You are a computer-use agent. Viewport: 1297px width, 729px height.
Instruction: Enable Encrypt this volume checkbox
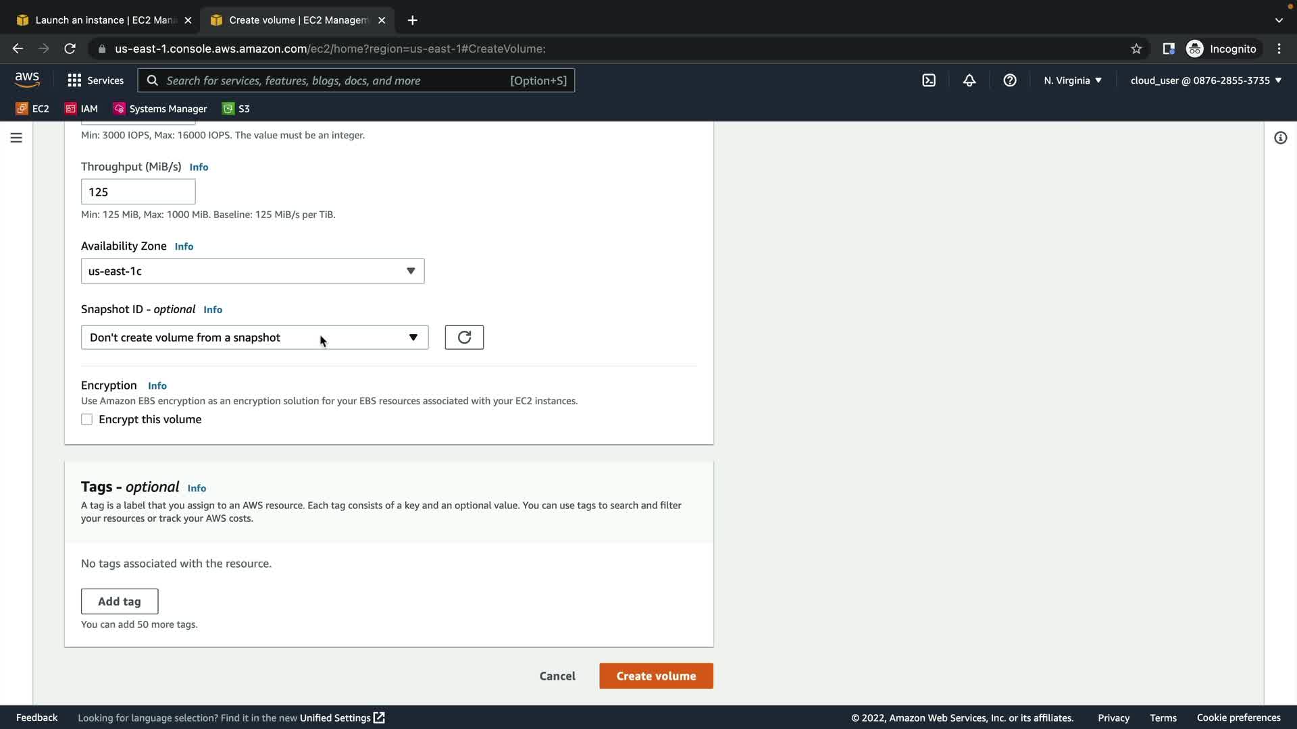[87, 420]
